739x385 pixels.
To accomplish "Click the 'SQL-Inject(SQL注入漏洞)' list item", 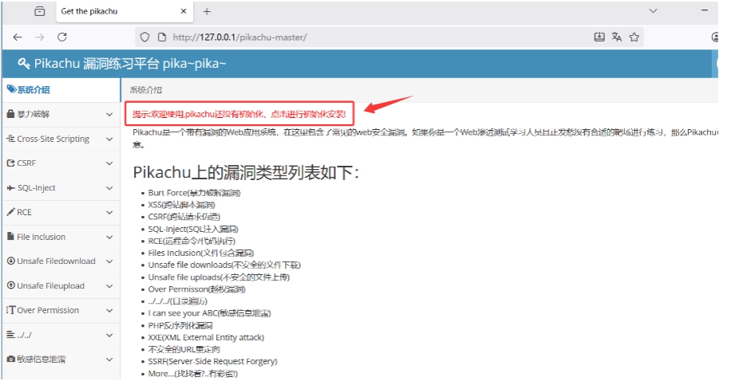I will (193, 230).
